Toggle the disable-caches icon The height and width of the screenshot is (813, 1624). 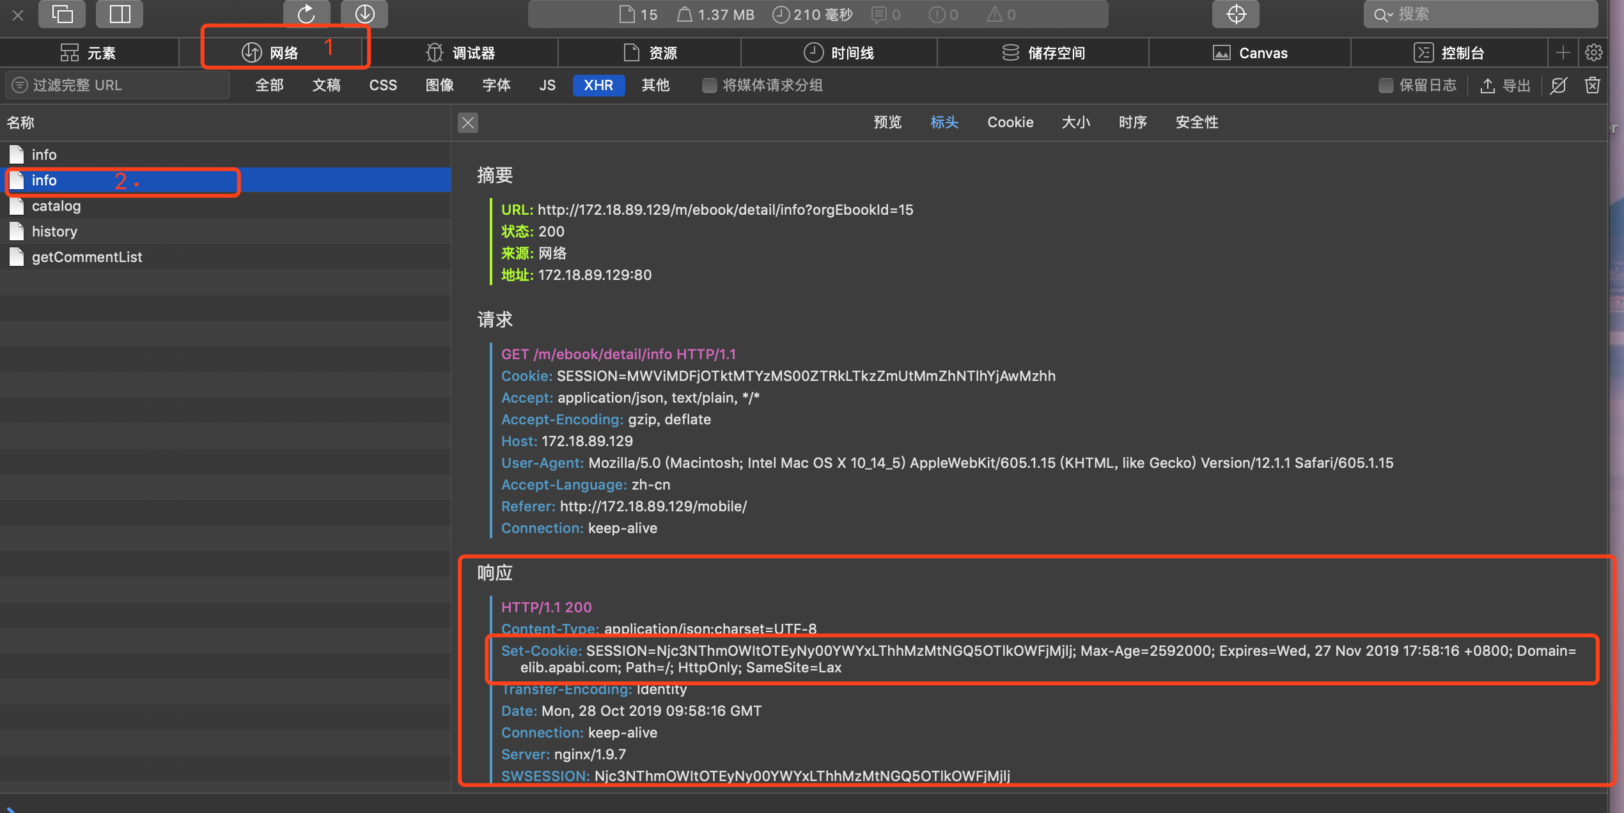click(x=1559, y=86)
